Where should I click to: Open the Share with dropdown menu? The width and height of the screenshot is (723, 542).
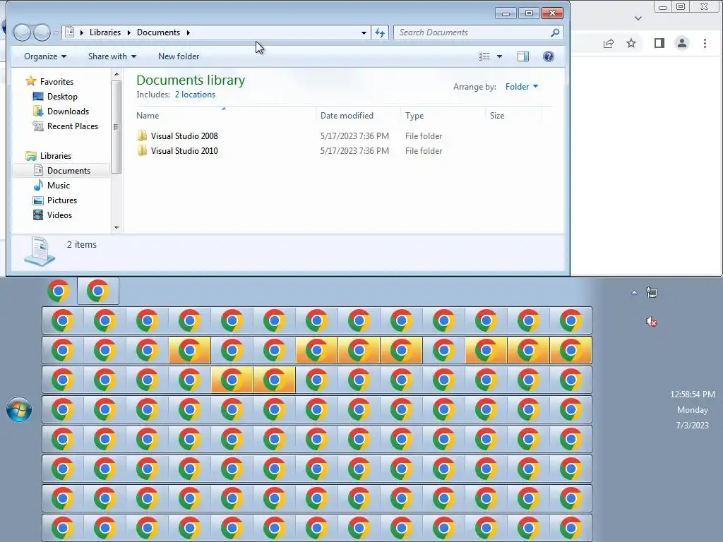click(112, 56)
